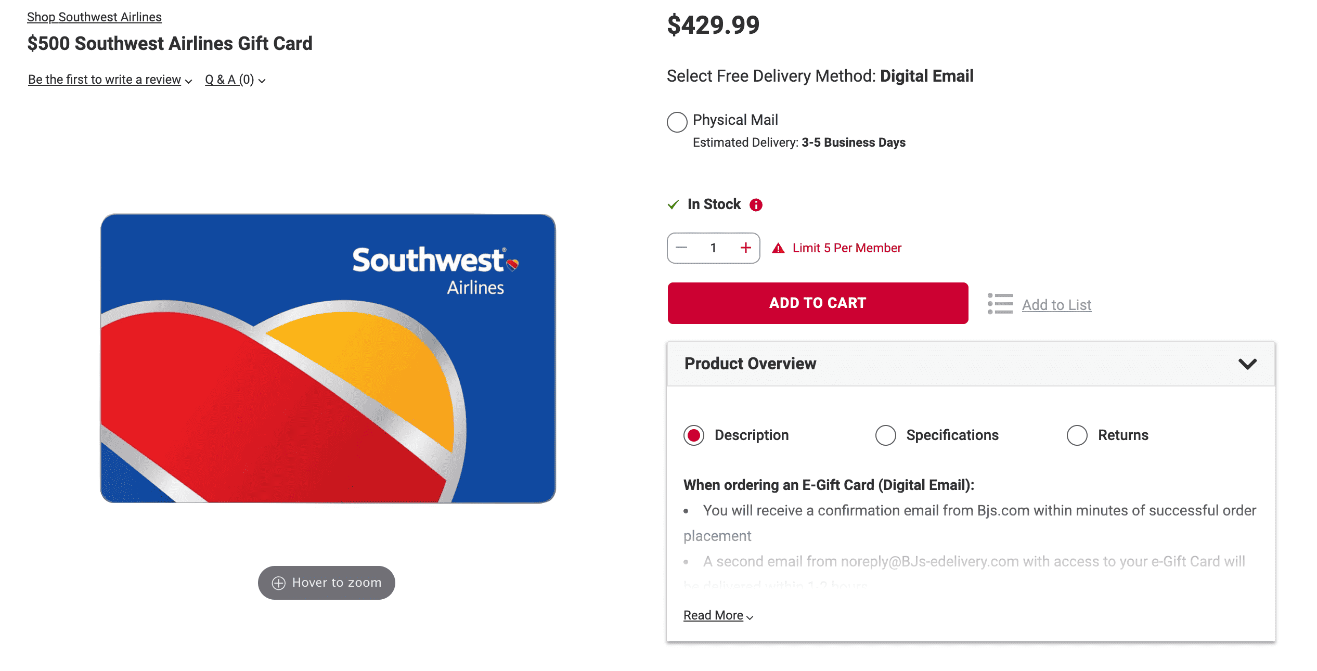Click the In Stock info icon
1317x671 pixels.
(x=756, y=204)
